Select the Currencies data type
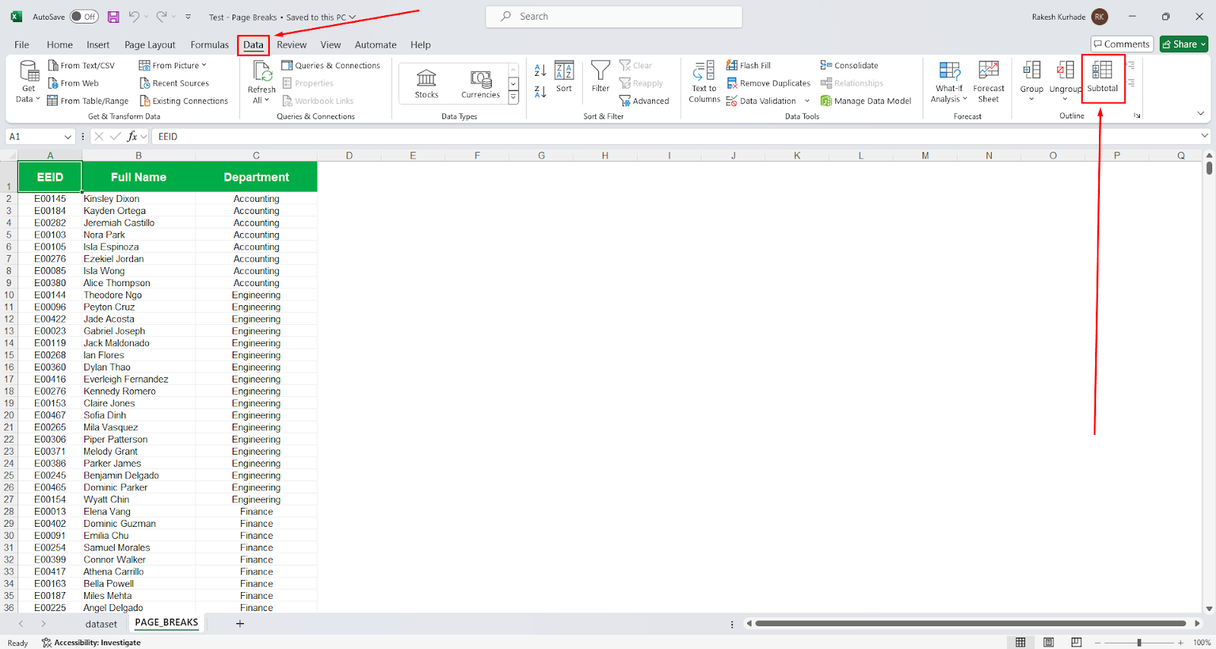The height and width of the screenshot is (649, 1216). tap(480, 83)
